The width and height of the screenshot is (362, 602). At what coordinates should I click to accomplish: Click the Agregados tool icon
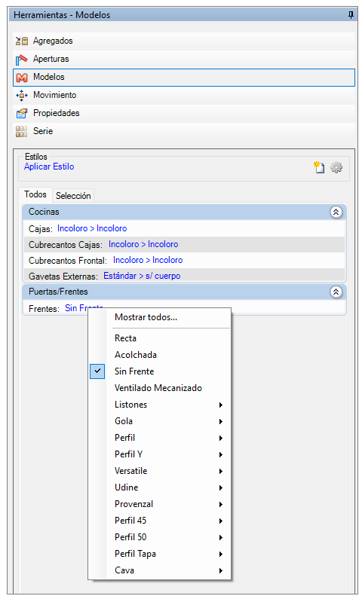tap(22, 41)
